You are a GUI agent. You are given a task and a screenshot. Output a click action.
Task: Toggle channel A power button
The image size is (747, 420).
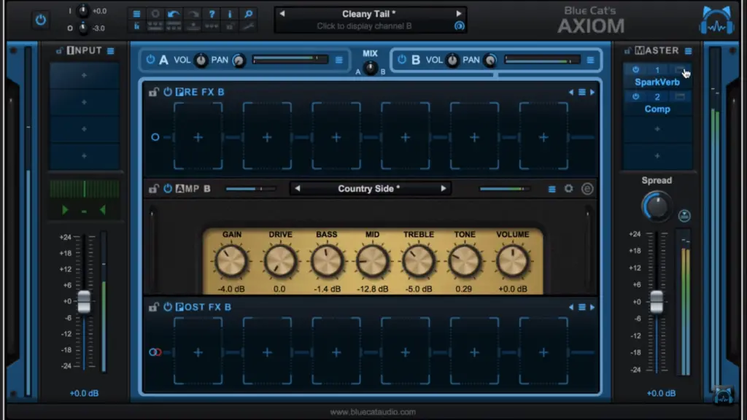point(150,60)
